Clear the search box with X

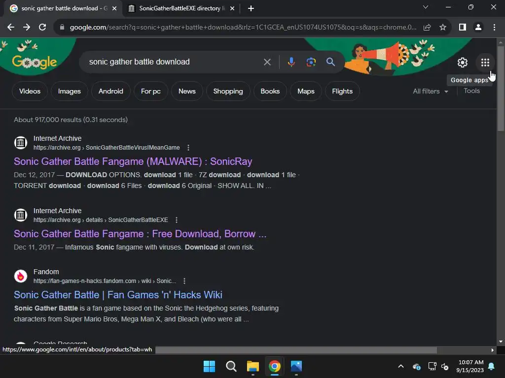coord(267,62)
